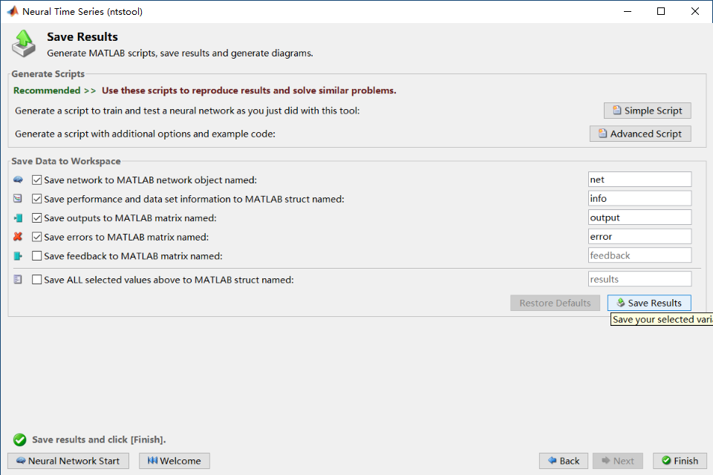Click the performance info struct icon

click(x=19, y=199)
